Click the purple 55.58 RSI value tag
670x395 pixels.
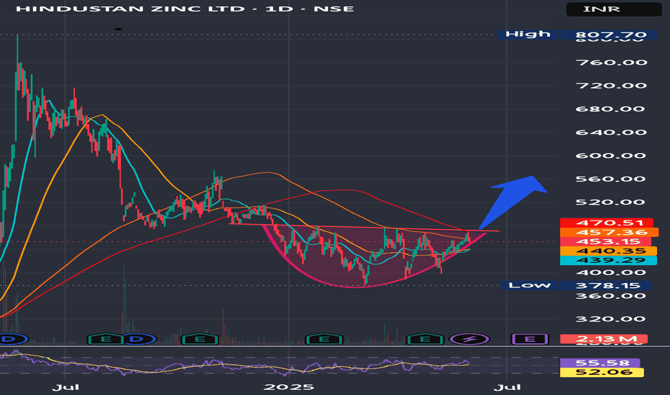click(x=600, y=363)
